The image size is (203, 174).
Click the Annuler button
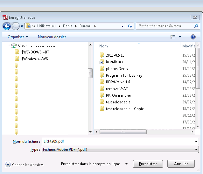coord(181,164)
